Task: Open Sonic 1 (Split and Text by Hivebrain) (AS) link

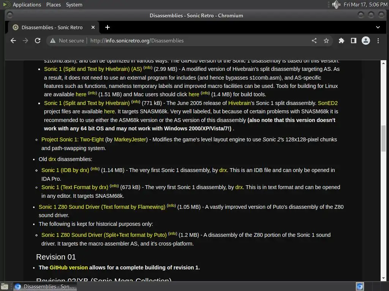Action: (x=93, y=69)
